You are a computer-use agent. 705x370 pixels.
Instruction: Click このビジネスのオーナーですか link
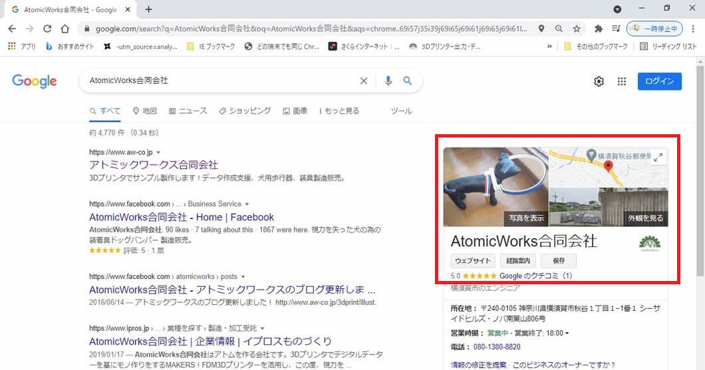[564, 365]
